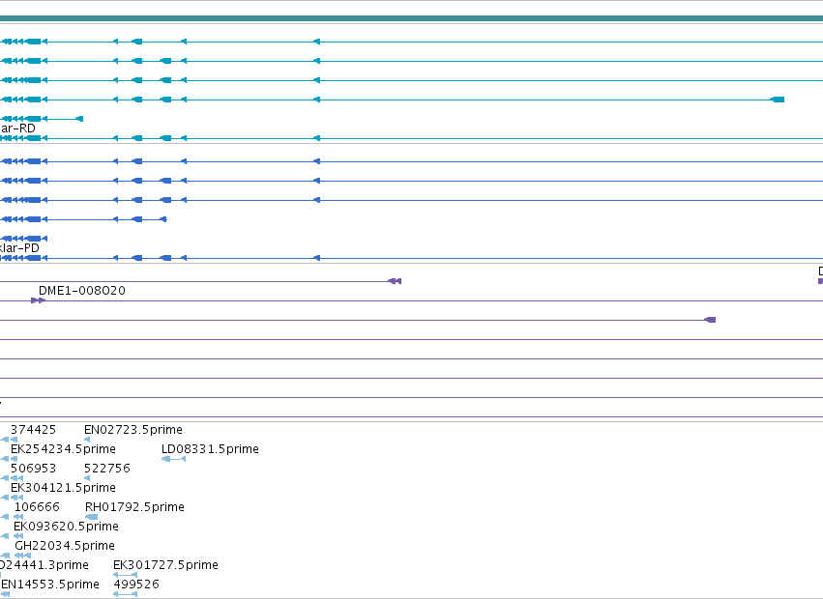This screenshot has height=599, width=823.
Task: Click the end exon of the short cyan transcript
Action: pyautogui.click(x=79, y=119)
